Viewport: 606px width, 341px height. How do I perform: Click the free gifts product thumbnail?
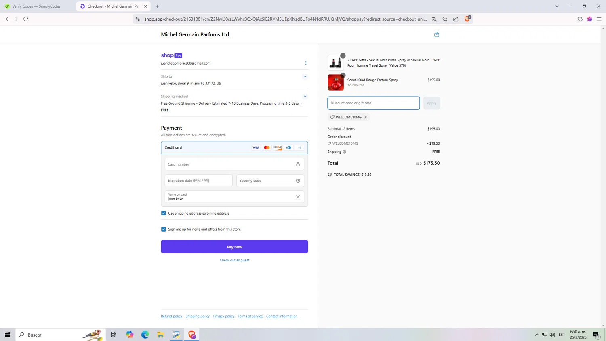(x=336, y=63)
